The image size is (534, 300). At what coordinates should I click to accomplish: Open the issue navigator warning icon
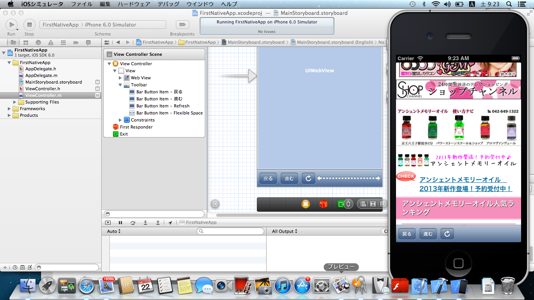pos(51,43)
